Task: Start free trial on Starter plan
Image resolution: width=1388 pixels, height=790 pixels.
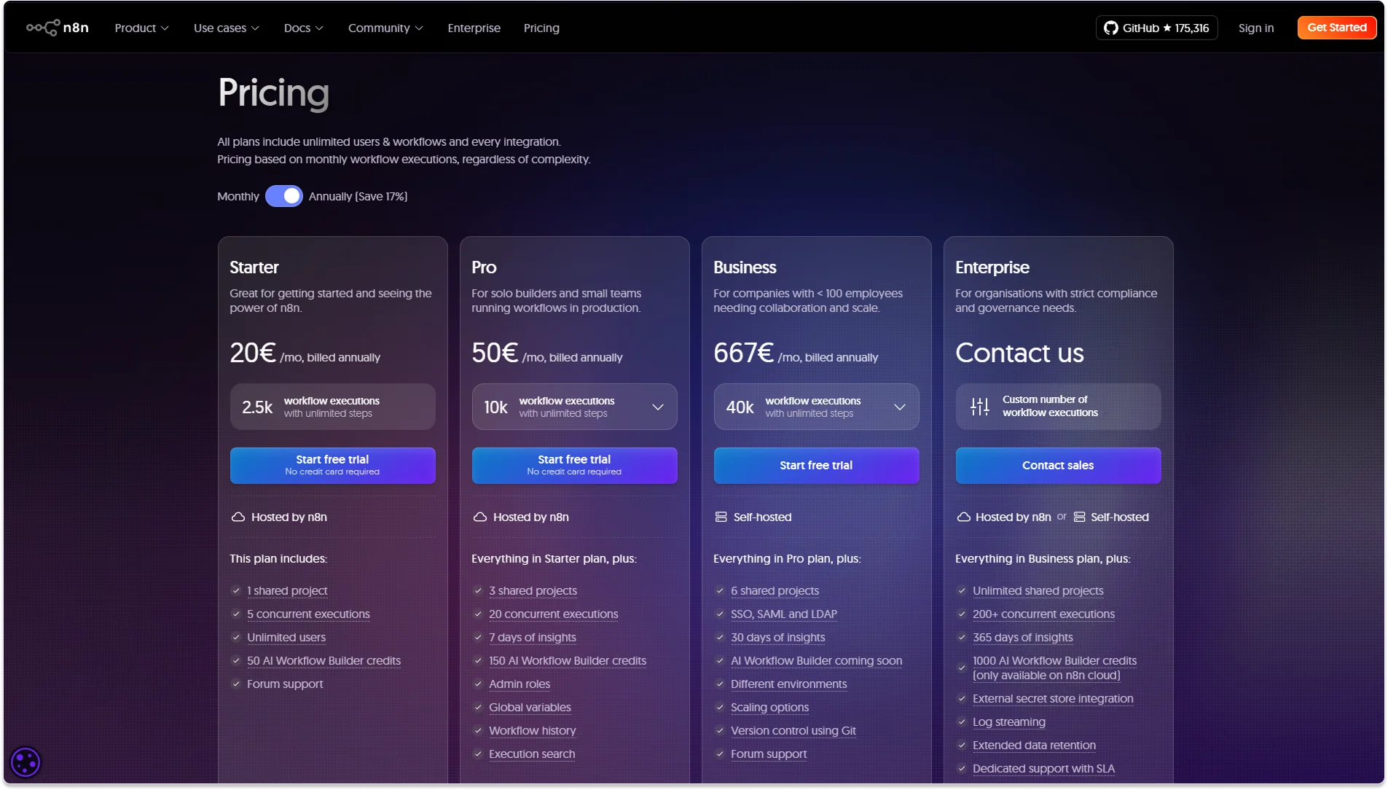Action: pos(332,465)
